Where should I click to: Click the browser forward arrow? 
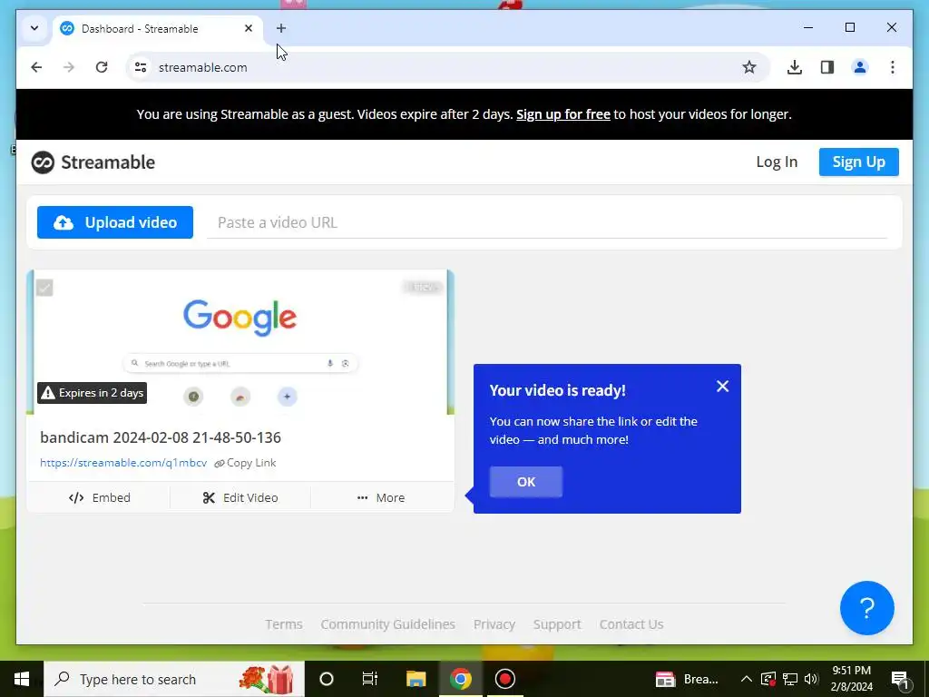[x=69, y=67]
